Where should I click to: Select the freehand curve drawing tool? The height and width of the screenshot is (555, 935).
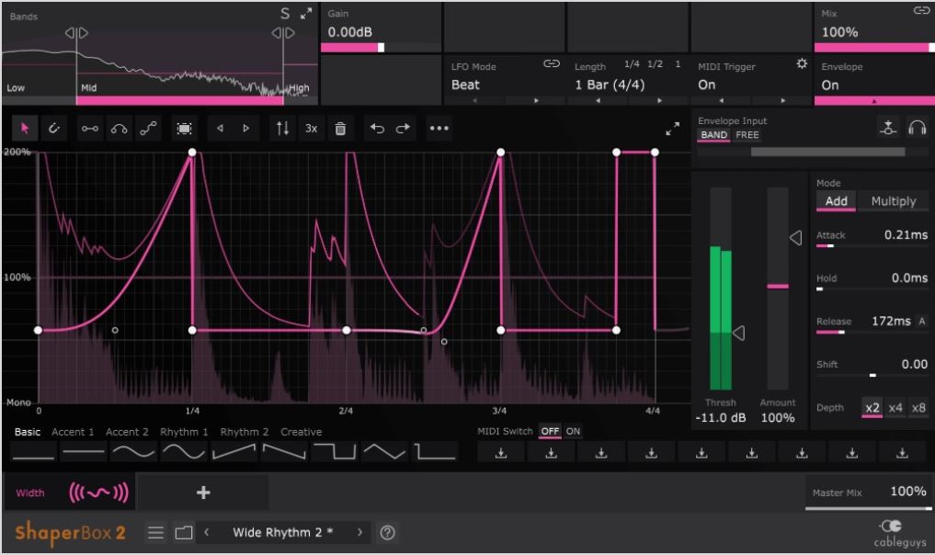click(54, 129)
